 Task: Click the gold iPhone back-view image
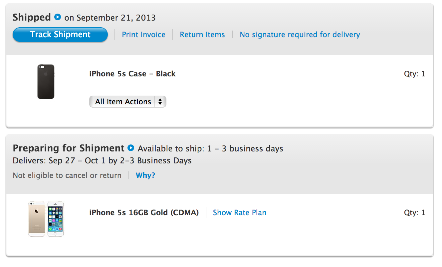[x=37, y=219]
